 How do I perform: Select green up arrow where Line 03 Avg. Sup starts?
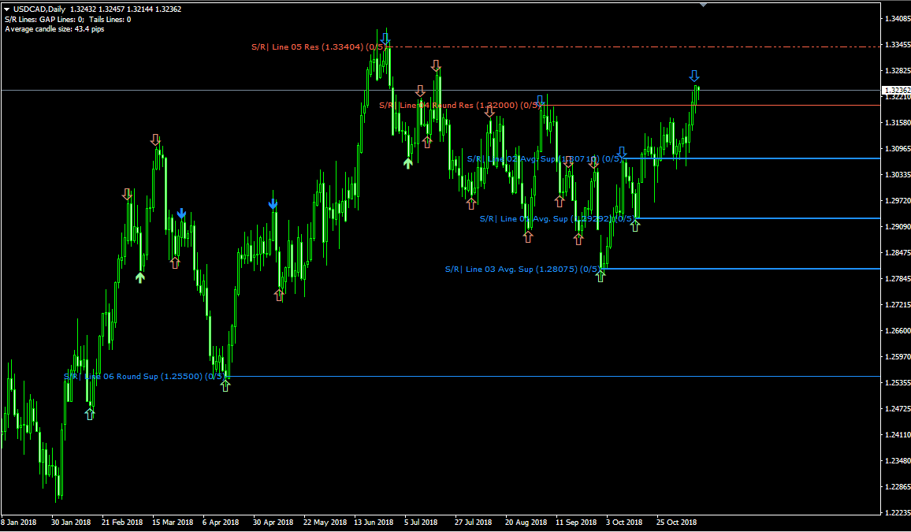pyautogui.click(x=601, y=276)
